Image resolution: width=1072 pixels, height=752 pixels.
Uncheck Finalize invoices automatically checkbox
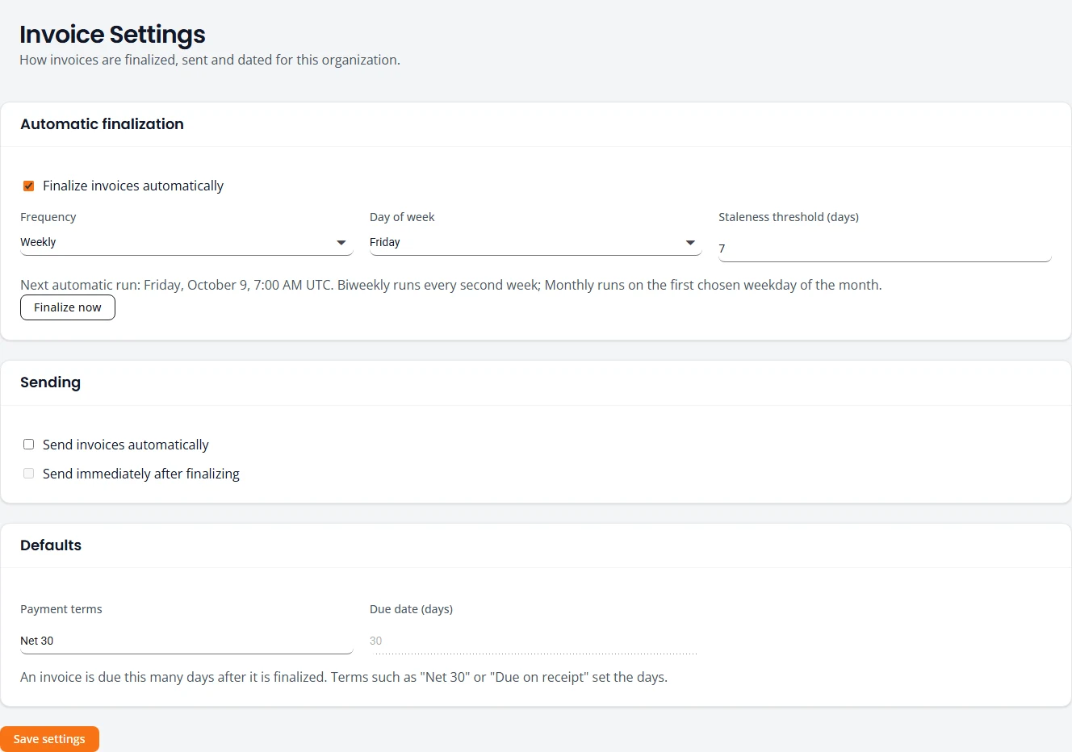(x=28, y=186)
